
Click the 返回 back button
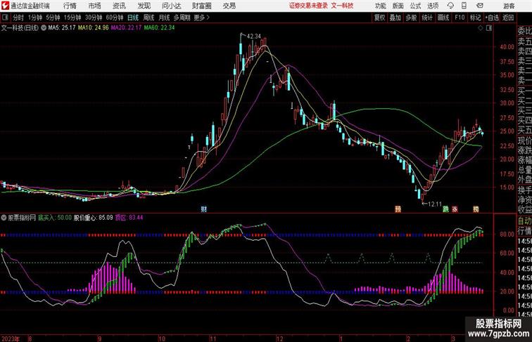508,18
